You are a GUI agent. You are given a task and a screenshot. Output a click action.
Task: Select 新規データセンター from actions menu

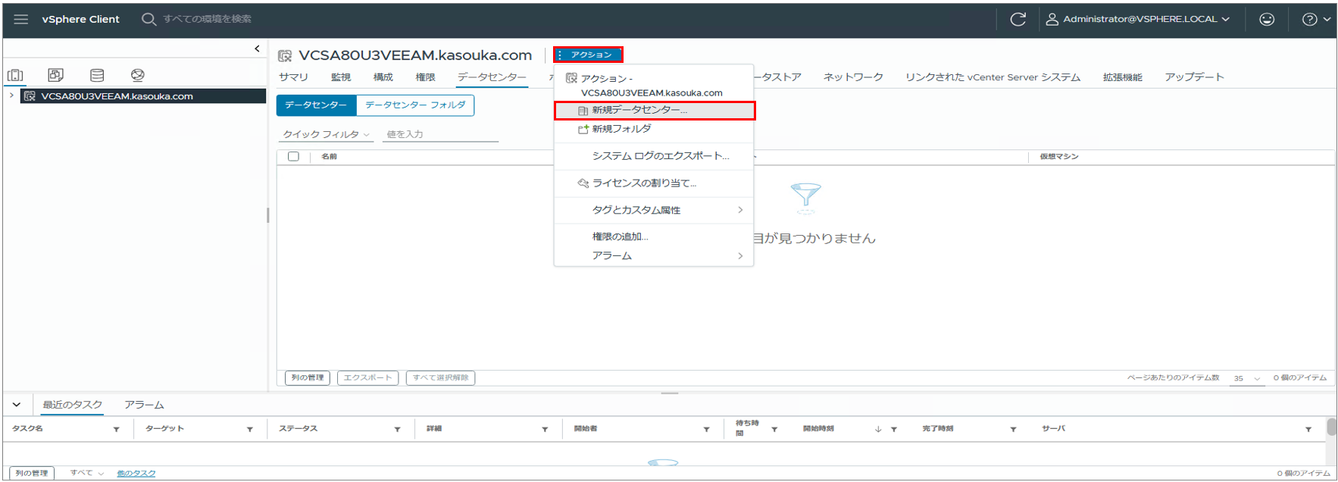654,110
